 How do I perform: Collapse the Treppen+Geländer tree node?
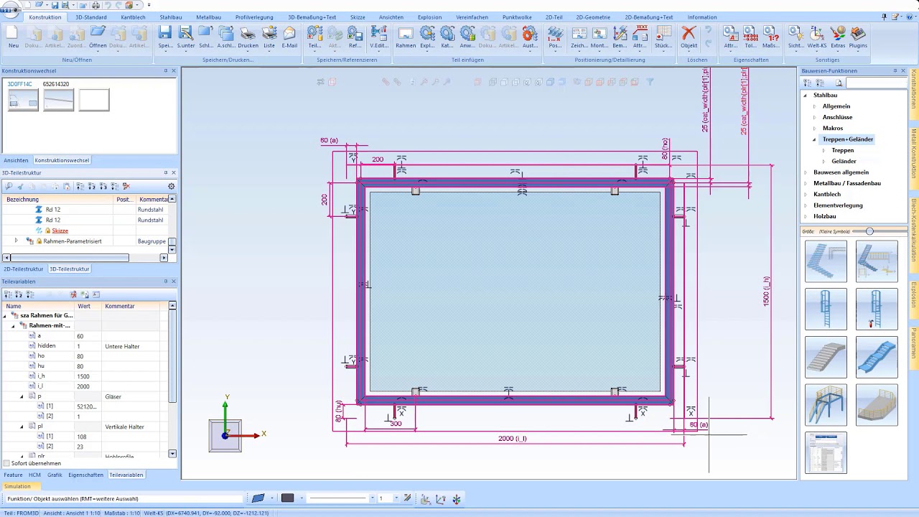tap(814, 139)
